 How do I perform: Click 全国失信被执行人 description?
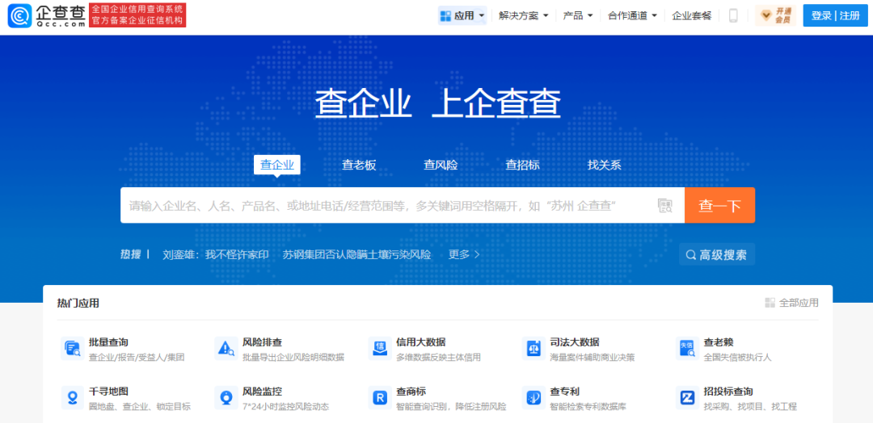pyautogui.click(x=737, y=358)
